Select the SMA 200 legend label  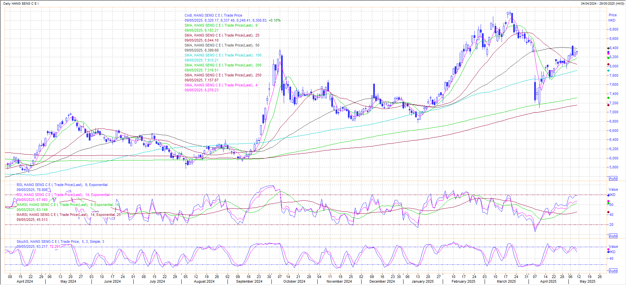point(223,65)
